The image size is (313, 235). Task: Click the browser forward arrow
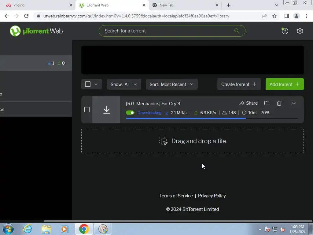coord(17,16)
